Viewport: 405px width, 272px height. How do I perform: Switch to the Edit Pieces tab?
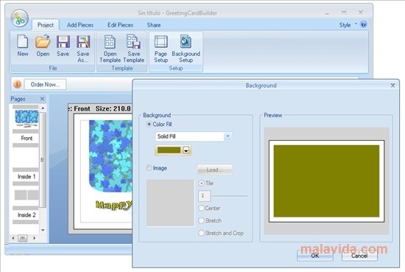point(120,25)
